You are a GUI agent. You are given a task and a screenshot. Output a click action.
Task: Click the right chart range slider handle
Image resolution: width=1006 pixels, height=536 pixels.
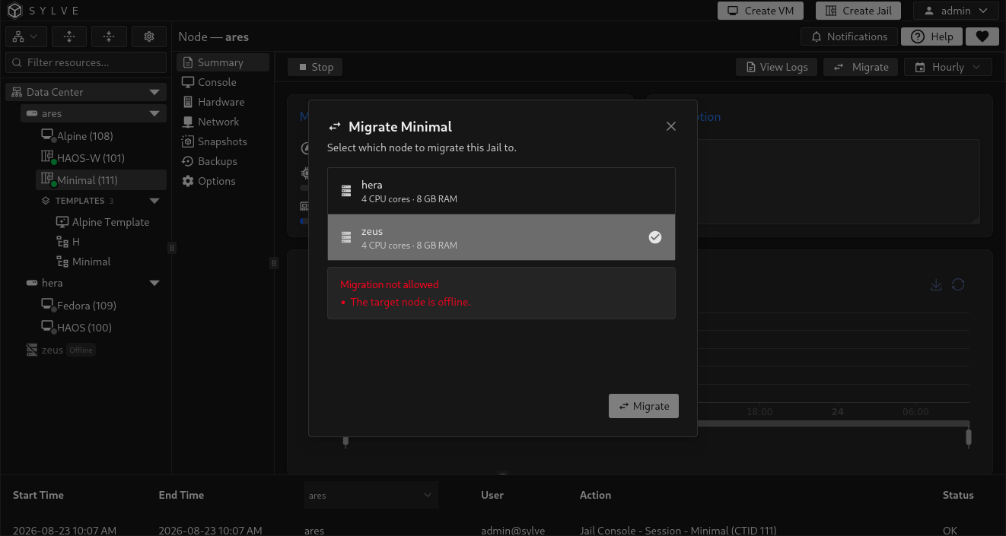pyautogui.click(x=969, y=437)
